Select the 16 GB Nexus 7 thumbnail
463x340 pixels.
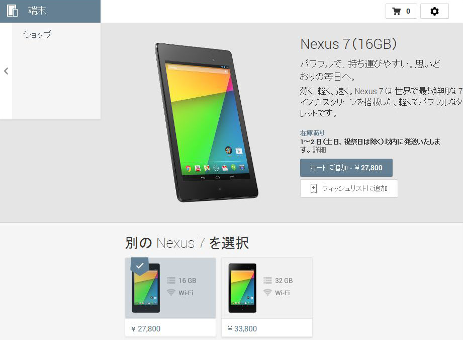click(146, 288)
